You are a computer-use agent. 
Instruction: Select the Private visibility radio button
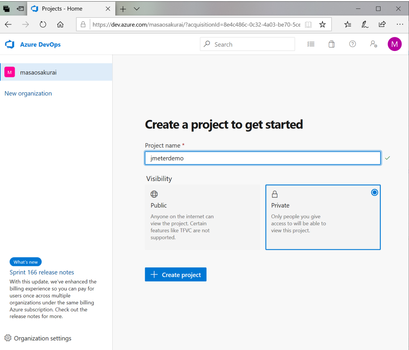coord(374,193)
